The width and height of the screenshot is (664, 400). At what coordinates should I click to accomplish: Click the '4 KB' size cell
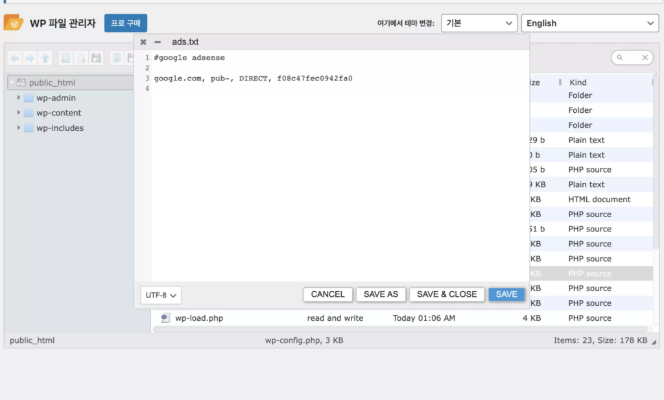(532, 318)
